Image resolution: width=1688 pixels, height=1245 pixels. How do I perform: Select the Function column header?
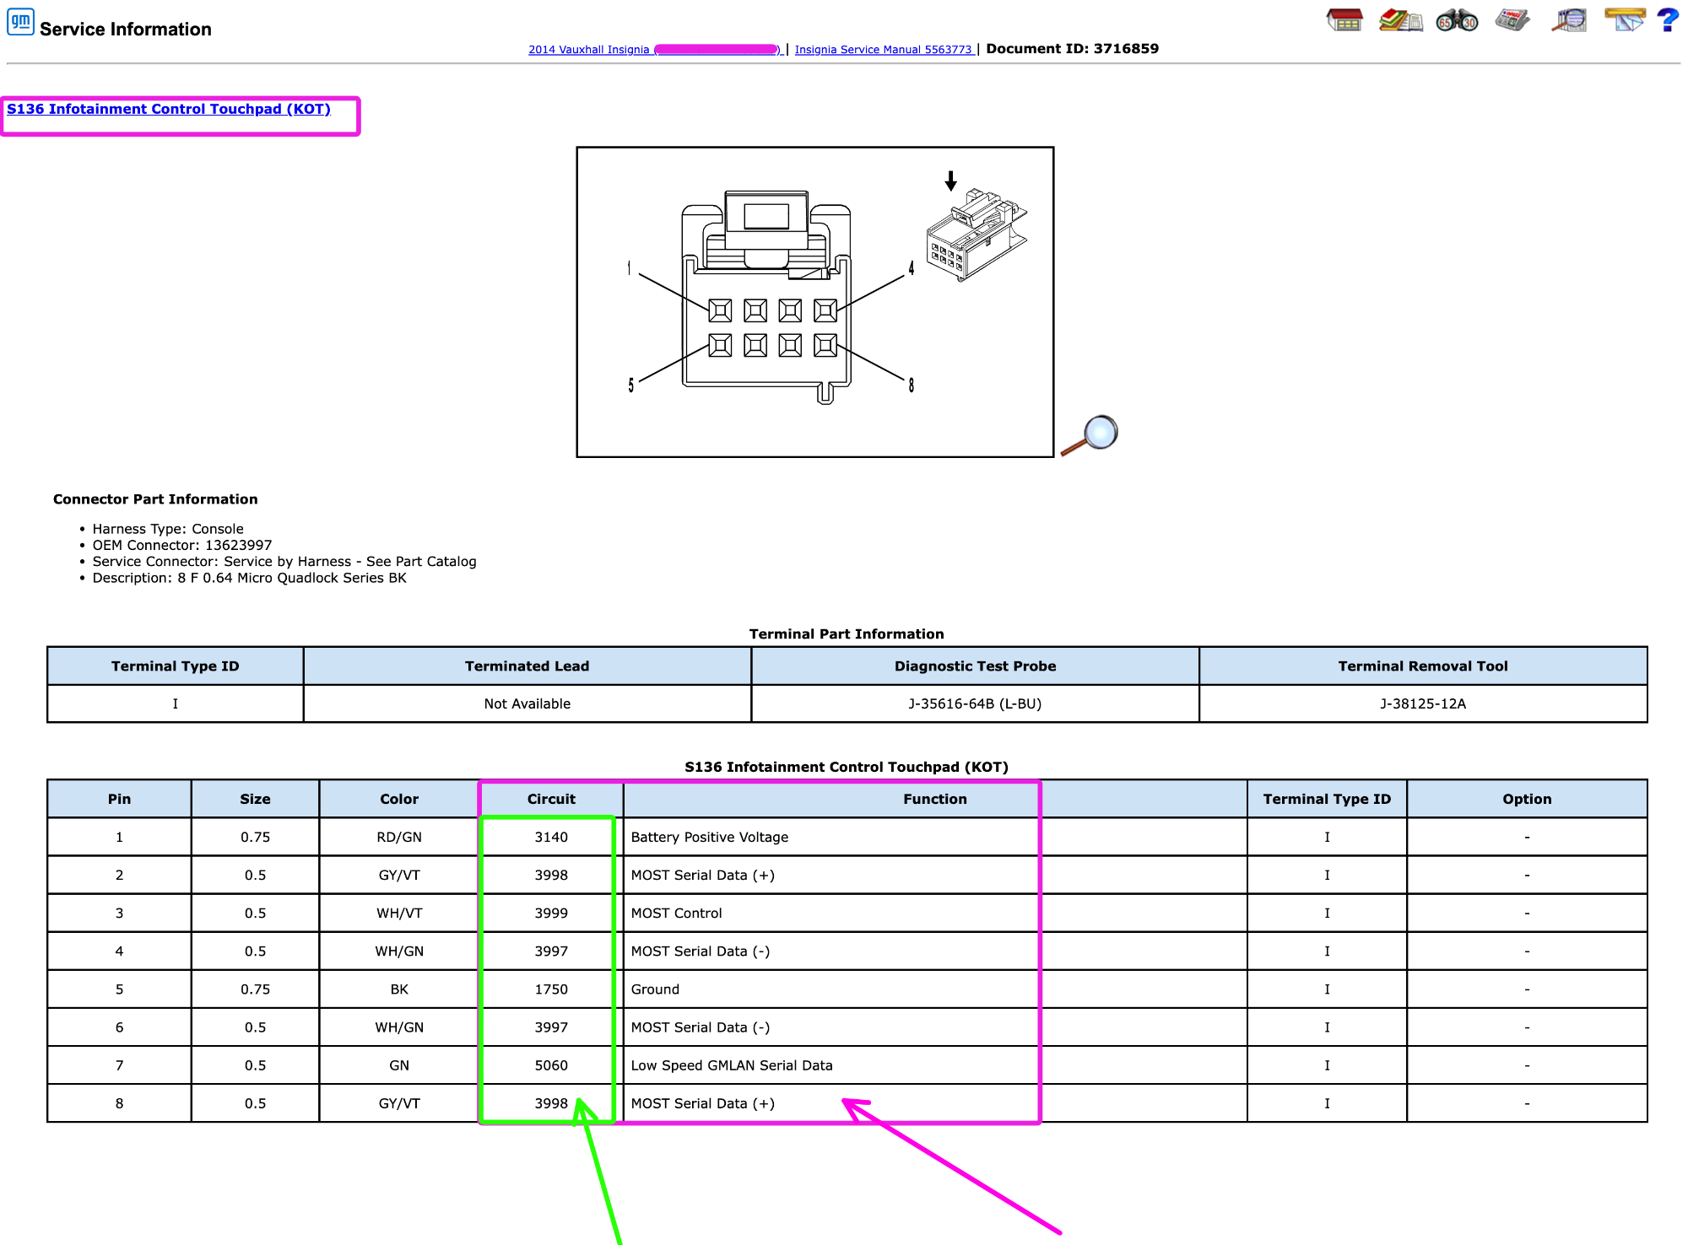click(935, 799)
